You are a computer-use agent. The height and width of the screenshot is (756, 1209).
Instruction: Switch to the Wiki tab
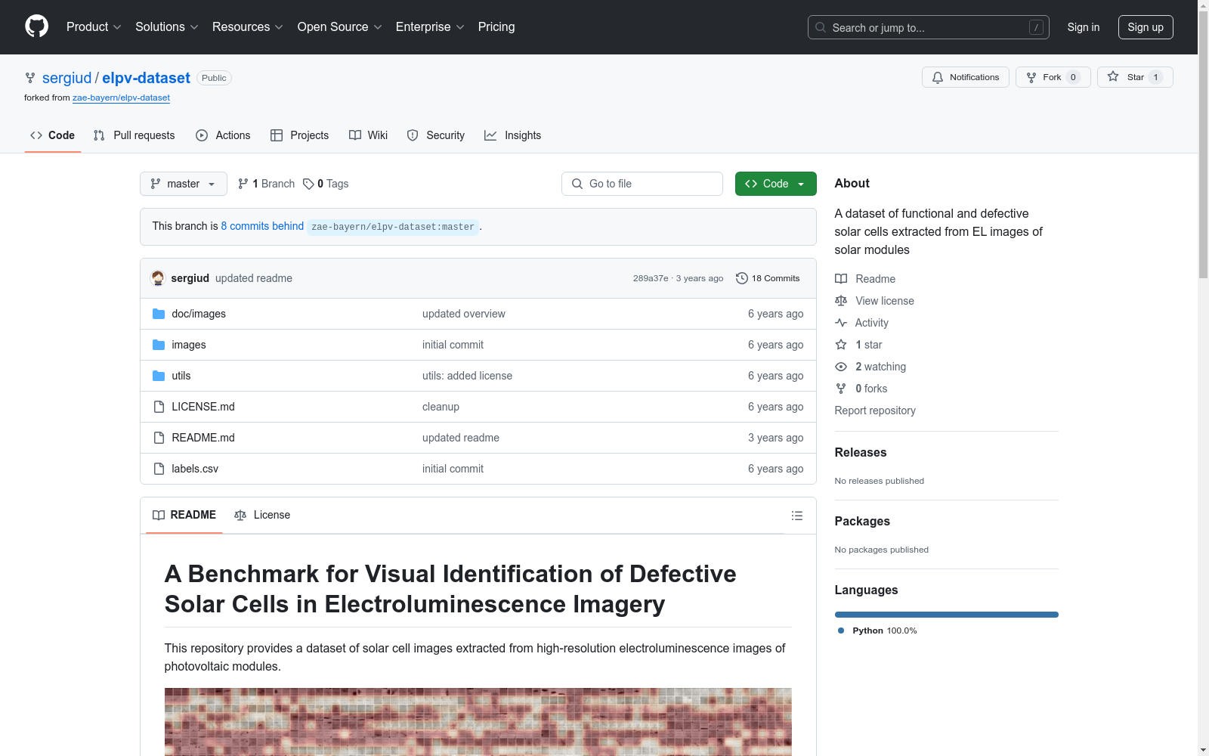click(368, 135)
